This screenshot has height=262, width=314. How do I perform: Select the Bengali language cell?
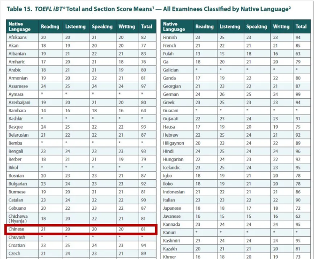point(22,151)
